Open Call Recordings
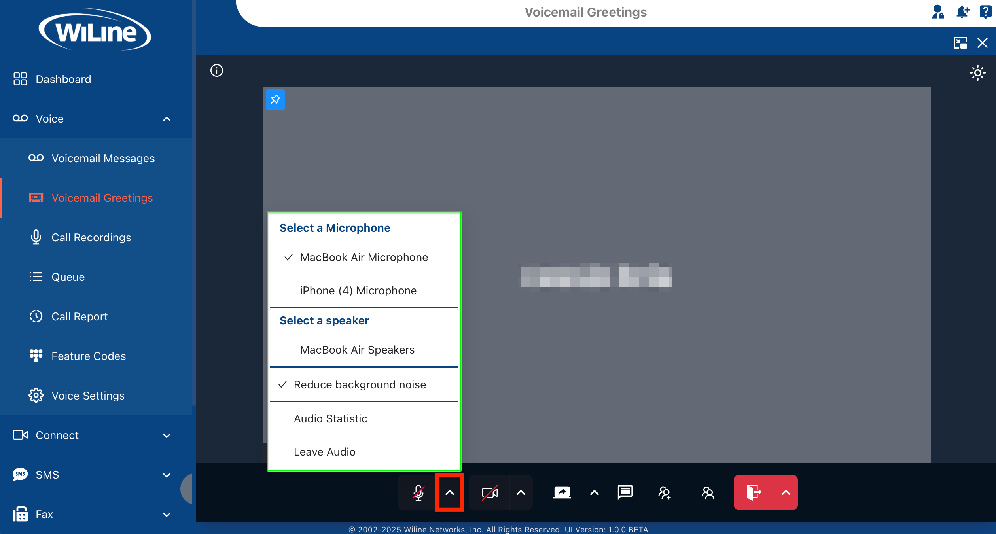Image resolution: width=996 pixels, height=534 pixels. pyautogui.click(x=91, y=237)
